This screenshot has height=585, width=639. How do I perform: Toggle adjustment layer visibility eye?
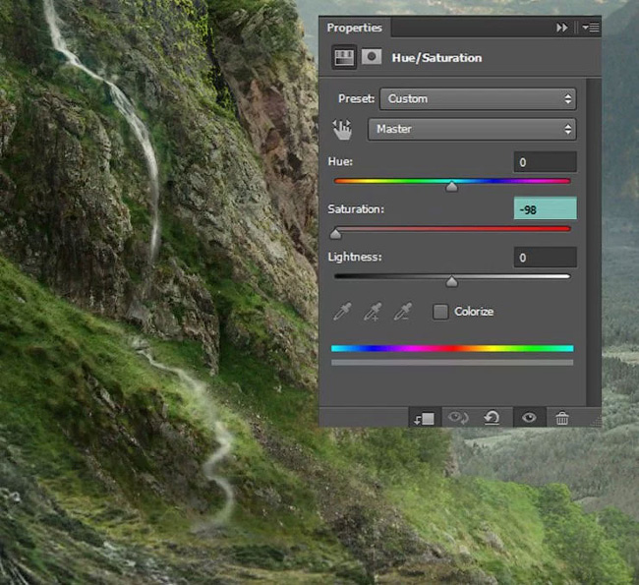[x=529, y=418]
